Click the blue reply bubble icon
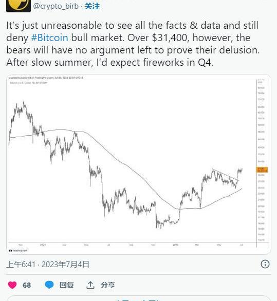277x301 pixels. [x=49, y=285]
